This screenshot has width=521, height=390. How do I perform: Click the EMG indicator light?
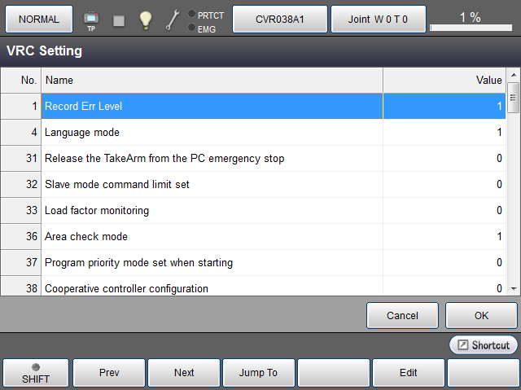(x=191, y=28)
